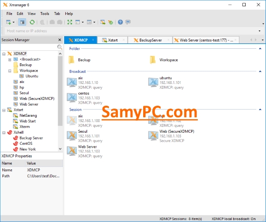Image resolution: width=266 pixels, height=222 pixels.
Task: Select NetSarang under Xstart in tree
Action: click(x=25, y=115)
